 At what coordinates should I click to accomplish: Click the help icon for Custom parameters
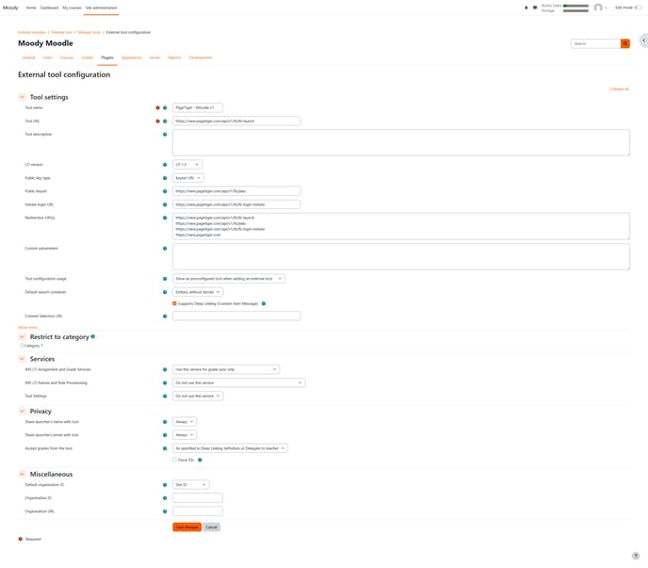click(165, 249)
